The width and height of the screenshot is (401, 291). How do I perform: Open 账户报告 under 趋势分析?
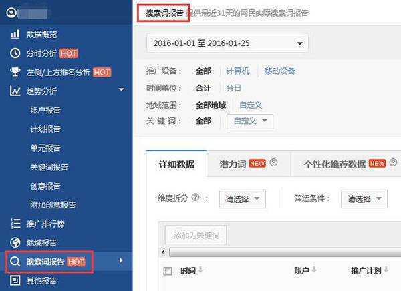(45, 110)
